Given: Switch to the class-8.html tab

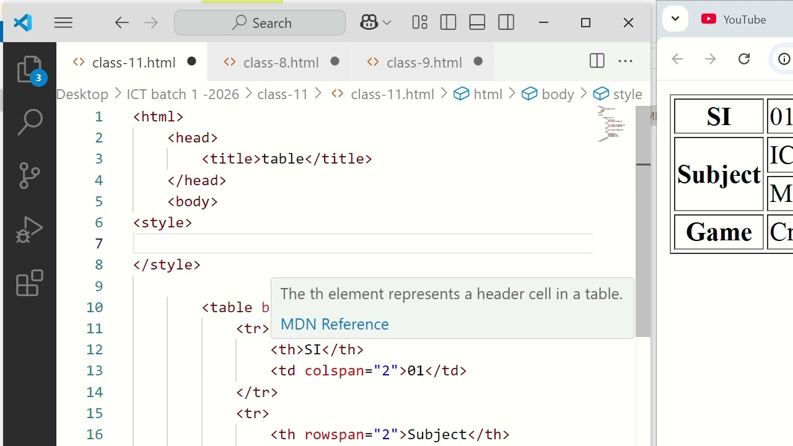Looking at the screenshot, I should tap(280, 62).
